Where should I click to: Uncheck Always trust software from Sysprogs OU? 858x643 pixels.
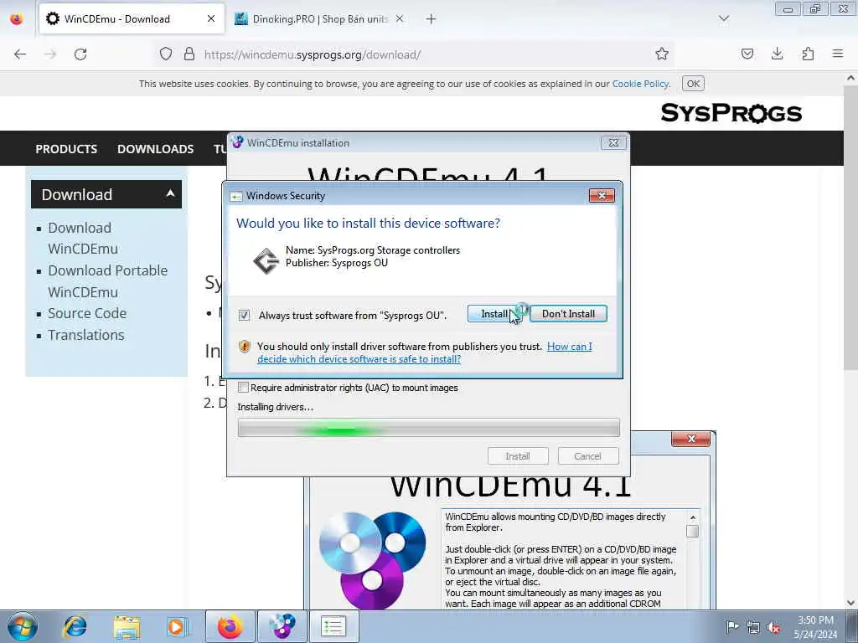(x=244, y=316)
